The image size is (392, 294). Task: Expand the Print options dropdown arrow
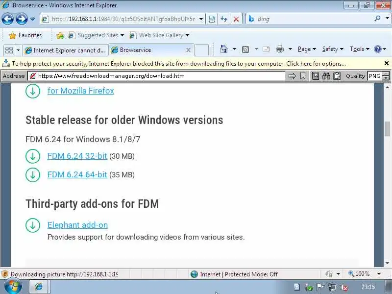coord(290,49)
